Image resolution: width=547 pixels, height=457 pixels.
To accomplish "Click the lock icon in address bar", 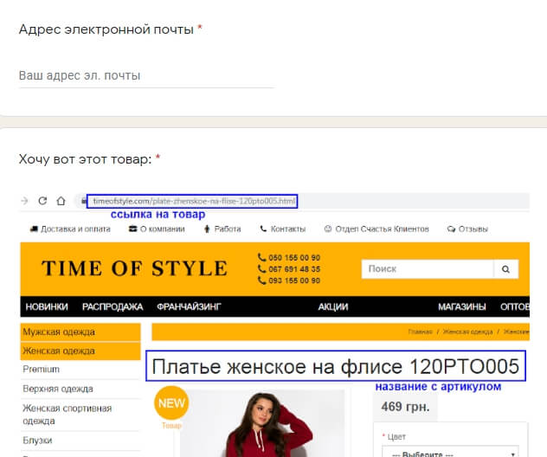I will tap(83, 201).
